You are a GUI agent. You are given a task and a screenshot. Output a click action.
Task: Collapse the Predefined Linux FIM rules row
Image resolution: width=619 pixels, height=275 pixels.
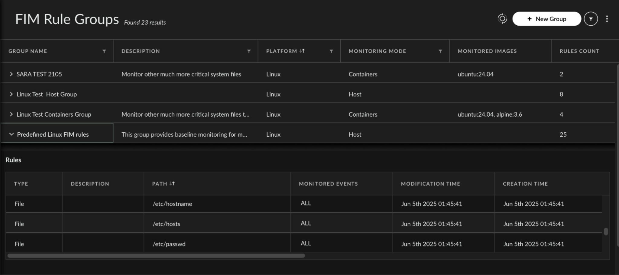coord(11,134)
